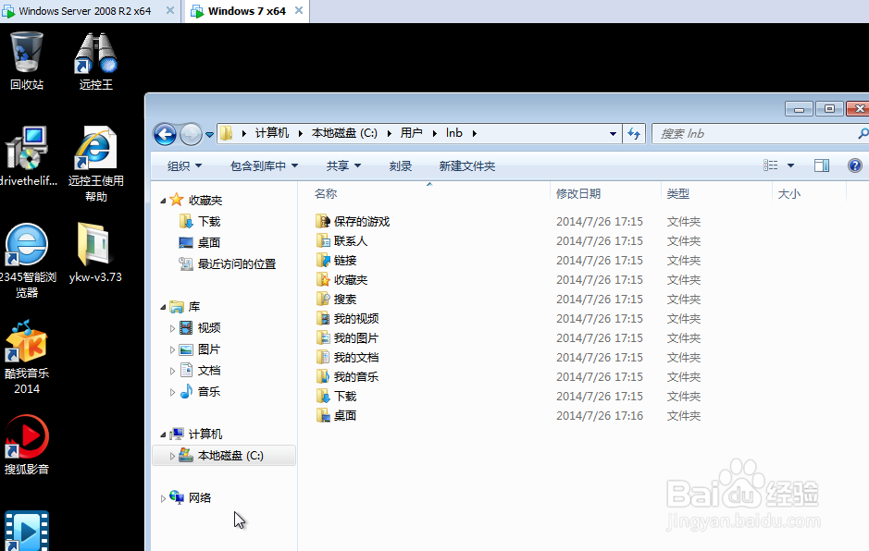Open the view options dropdown arrow
Viewport: 869px width, 551px height.
[791, 165]
